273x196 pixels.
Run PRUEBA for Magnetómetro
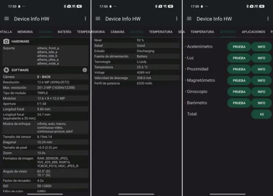click(239, 80)
